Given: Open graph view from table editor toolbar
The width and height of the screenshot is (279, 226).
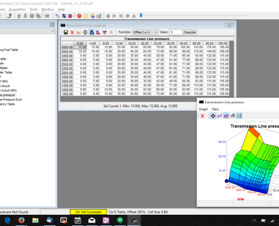Looking at the screenshot, I should click(x=78, y=32).
